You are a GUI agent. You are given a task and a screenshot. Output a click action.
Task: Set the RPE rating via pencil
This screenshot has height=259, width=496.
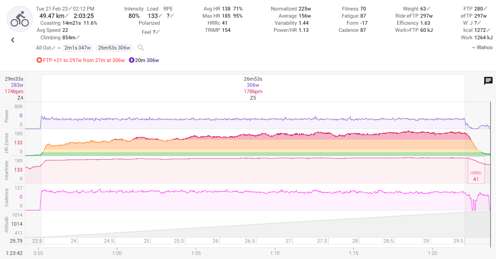tap(172, 16)
